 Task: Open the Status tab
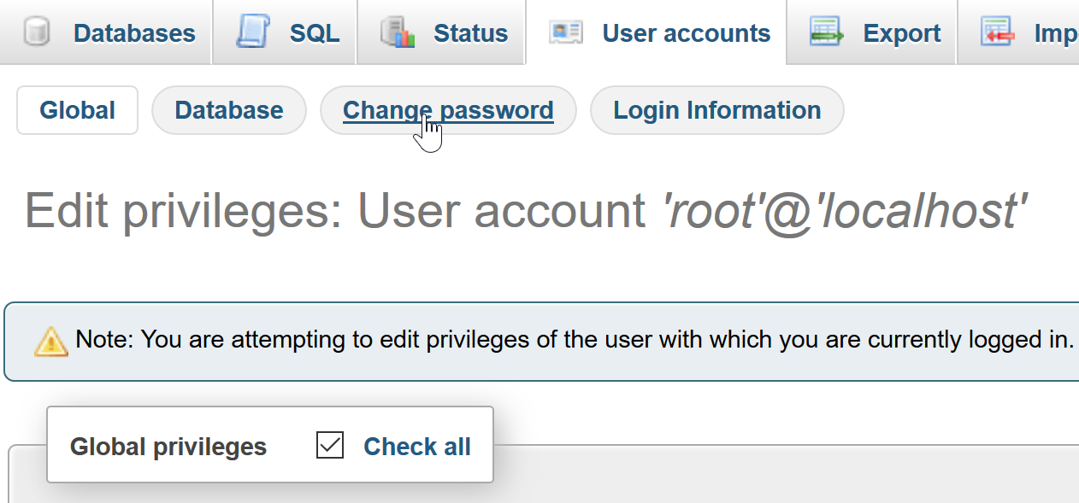point(440,32)
